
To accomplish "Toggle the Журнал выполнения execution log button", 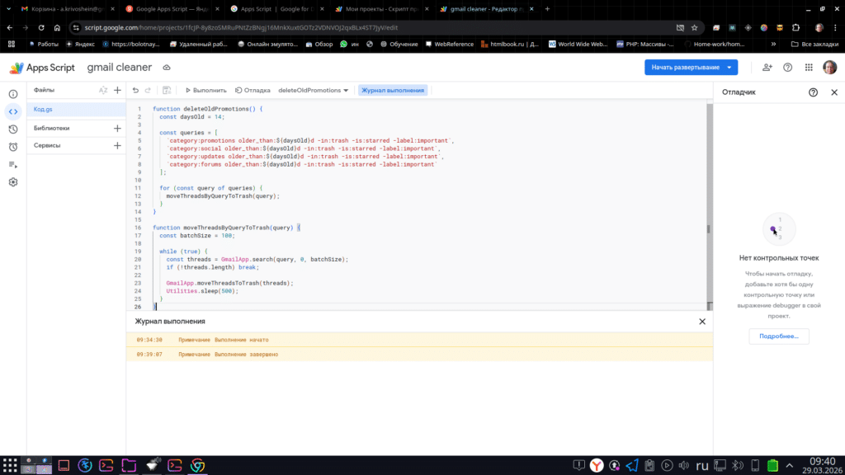I will (x=393, y=90).
